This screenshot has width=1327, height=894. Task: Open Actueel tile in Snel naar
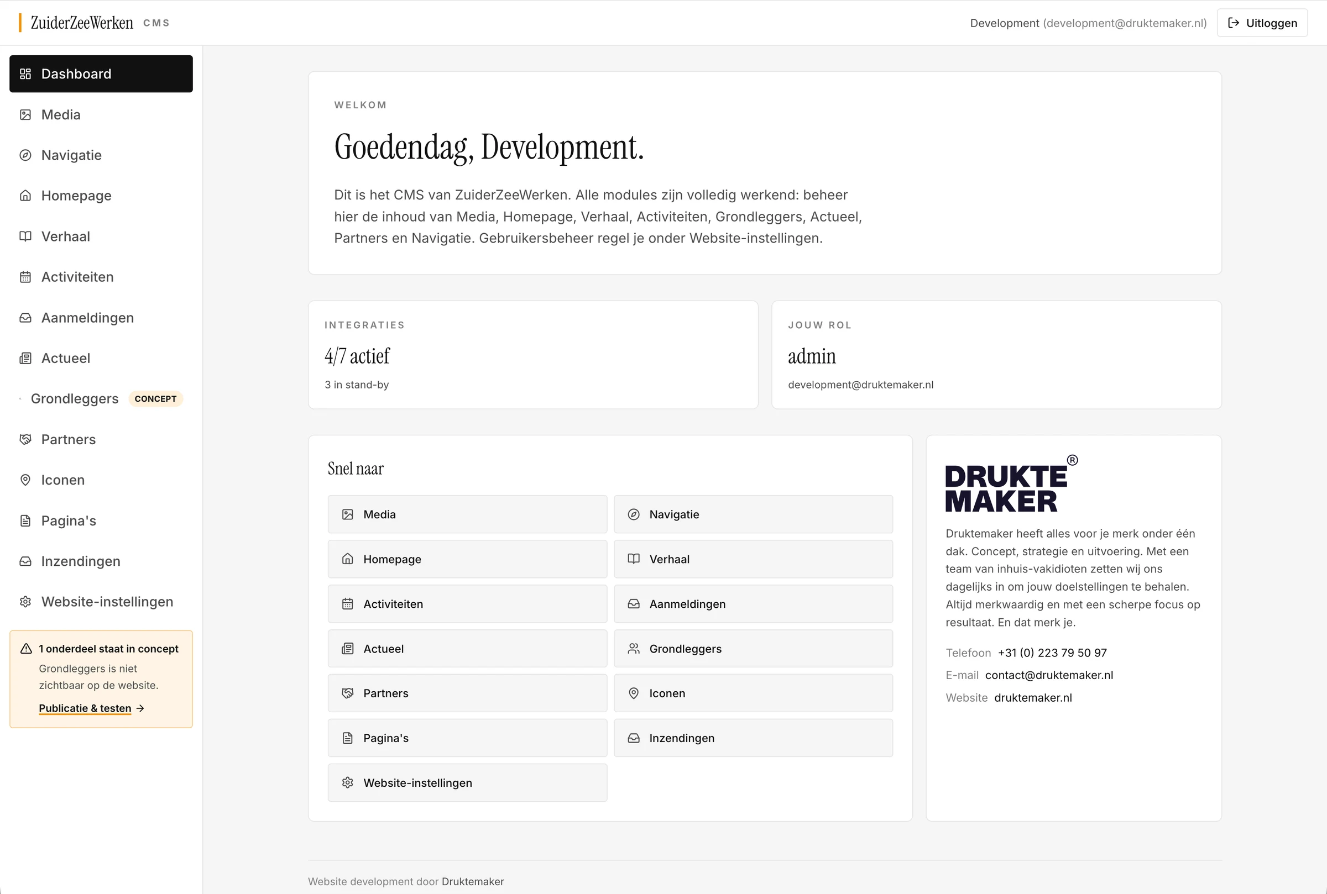[x=467, y=648]
